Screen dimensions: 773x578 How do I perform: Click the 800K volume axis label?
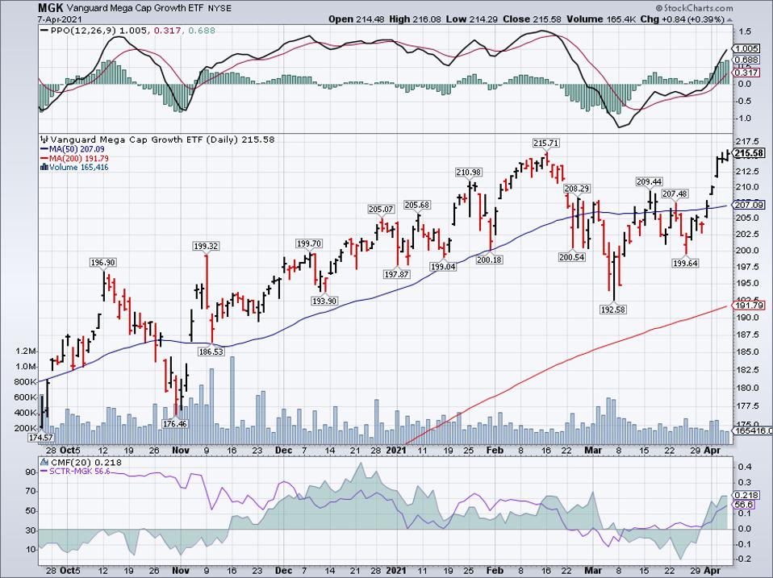[25, 381]
